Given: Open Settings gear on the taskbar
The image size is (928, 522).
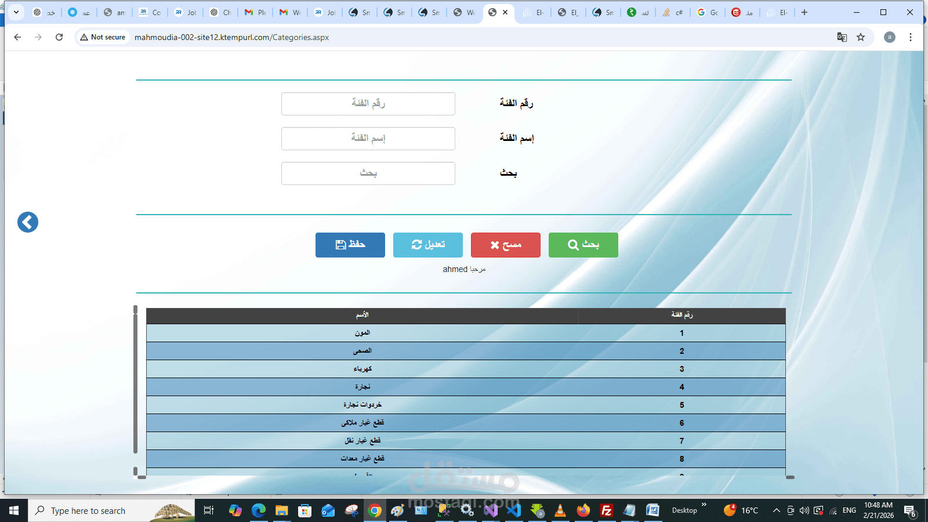Looking at the screenshot, I should (467, 510).
